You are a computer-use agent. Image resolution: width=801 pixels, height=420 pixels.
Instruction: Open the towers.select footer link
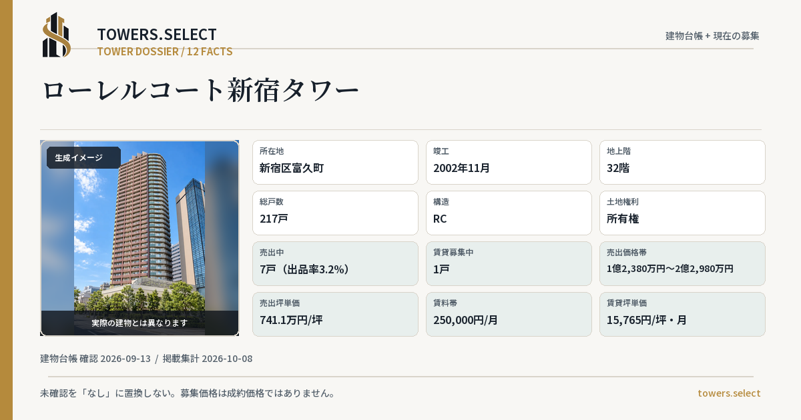pyautogui.click(x=729, y=393)
